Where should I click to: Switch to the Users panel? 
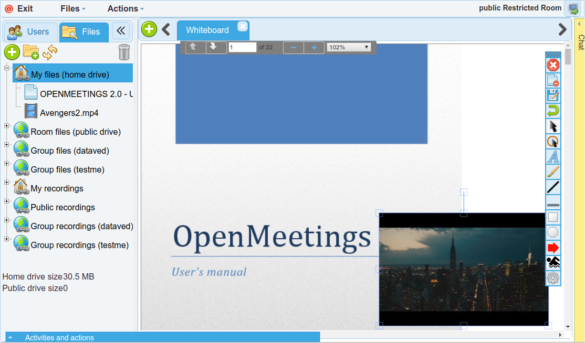coord(30,32)
